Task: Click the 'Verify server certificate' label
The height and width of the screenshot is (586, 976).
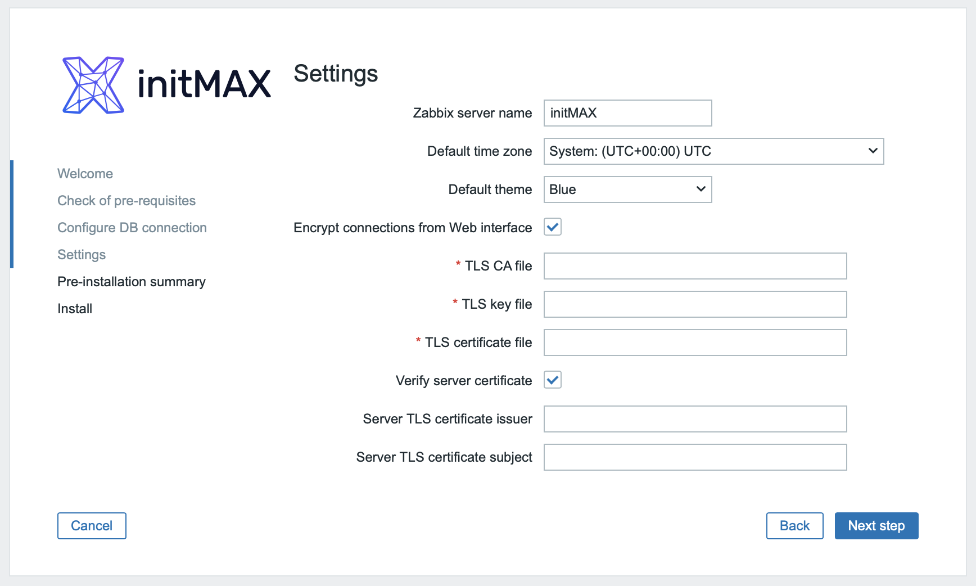Action: pos(464,381)
